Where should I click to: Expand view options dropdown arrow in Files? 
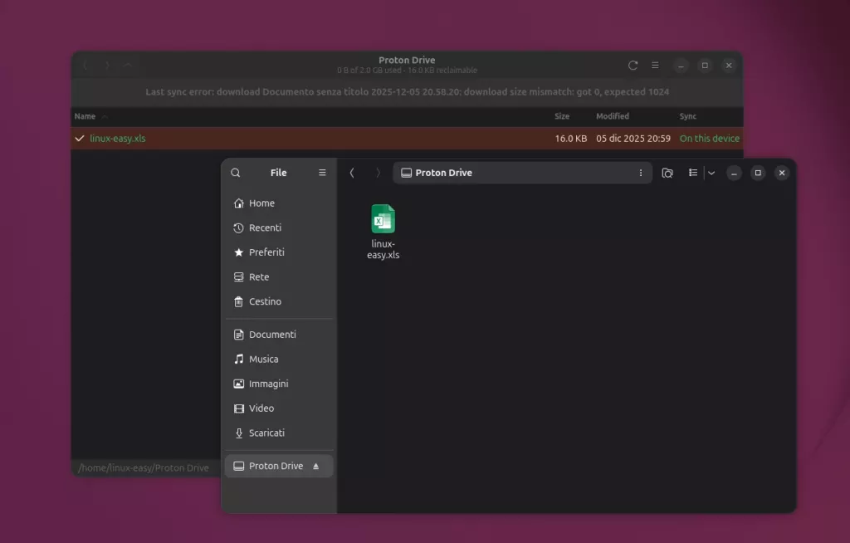711,173
